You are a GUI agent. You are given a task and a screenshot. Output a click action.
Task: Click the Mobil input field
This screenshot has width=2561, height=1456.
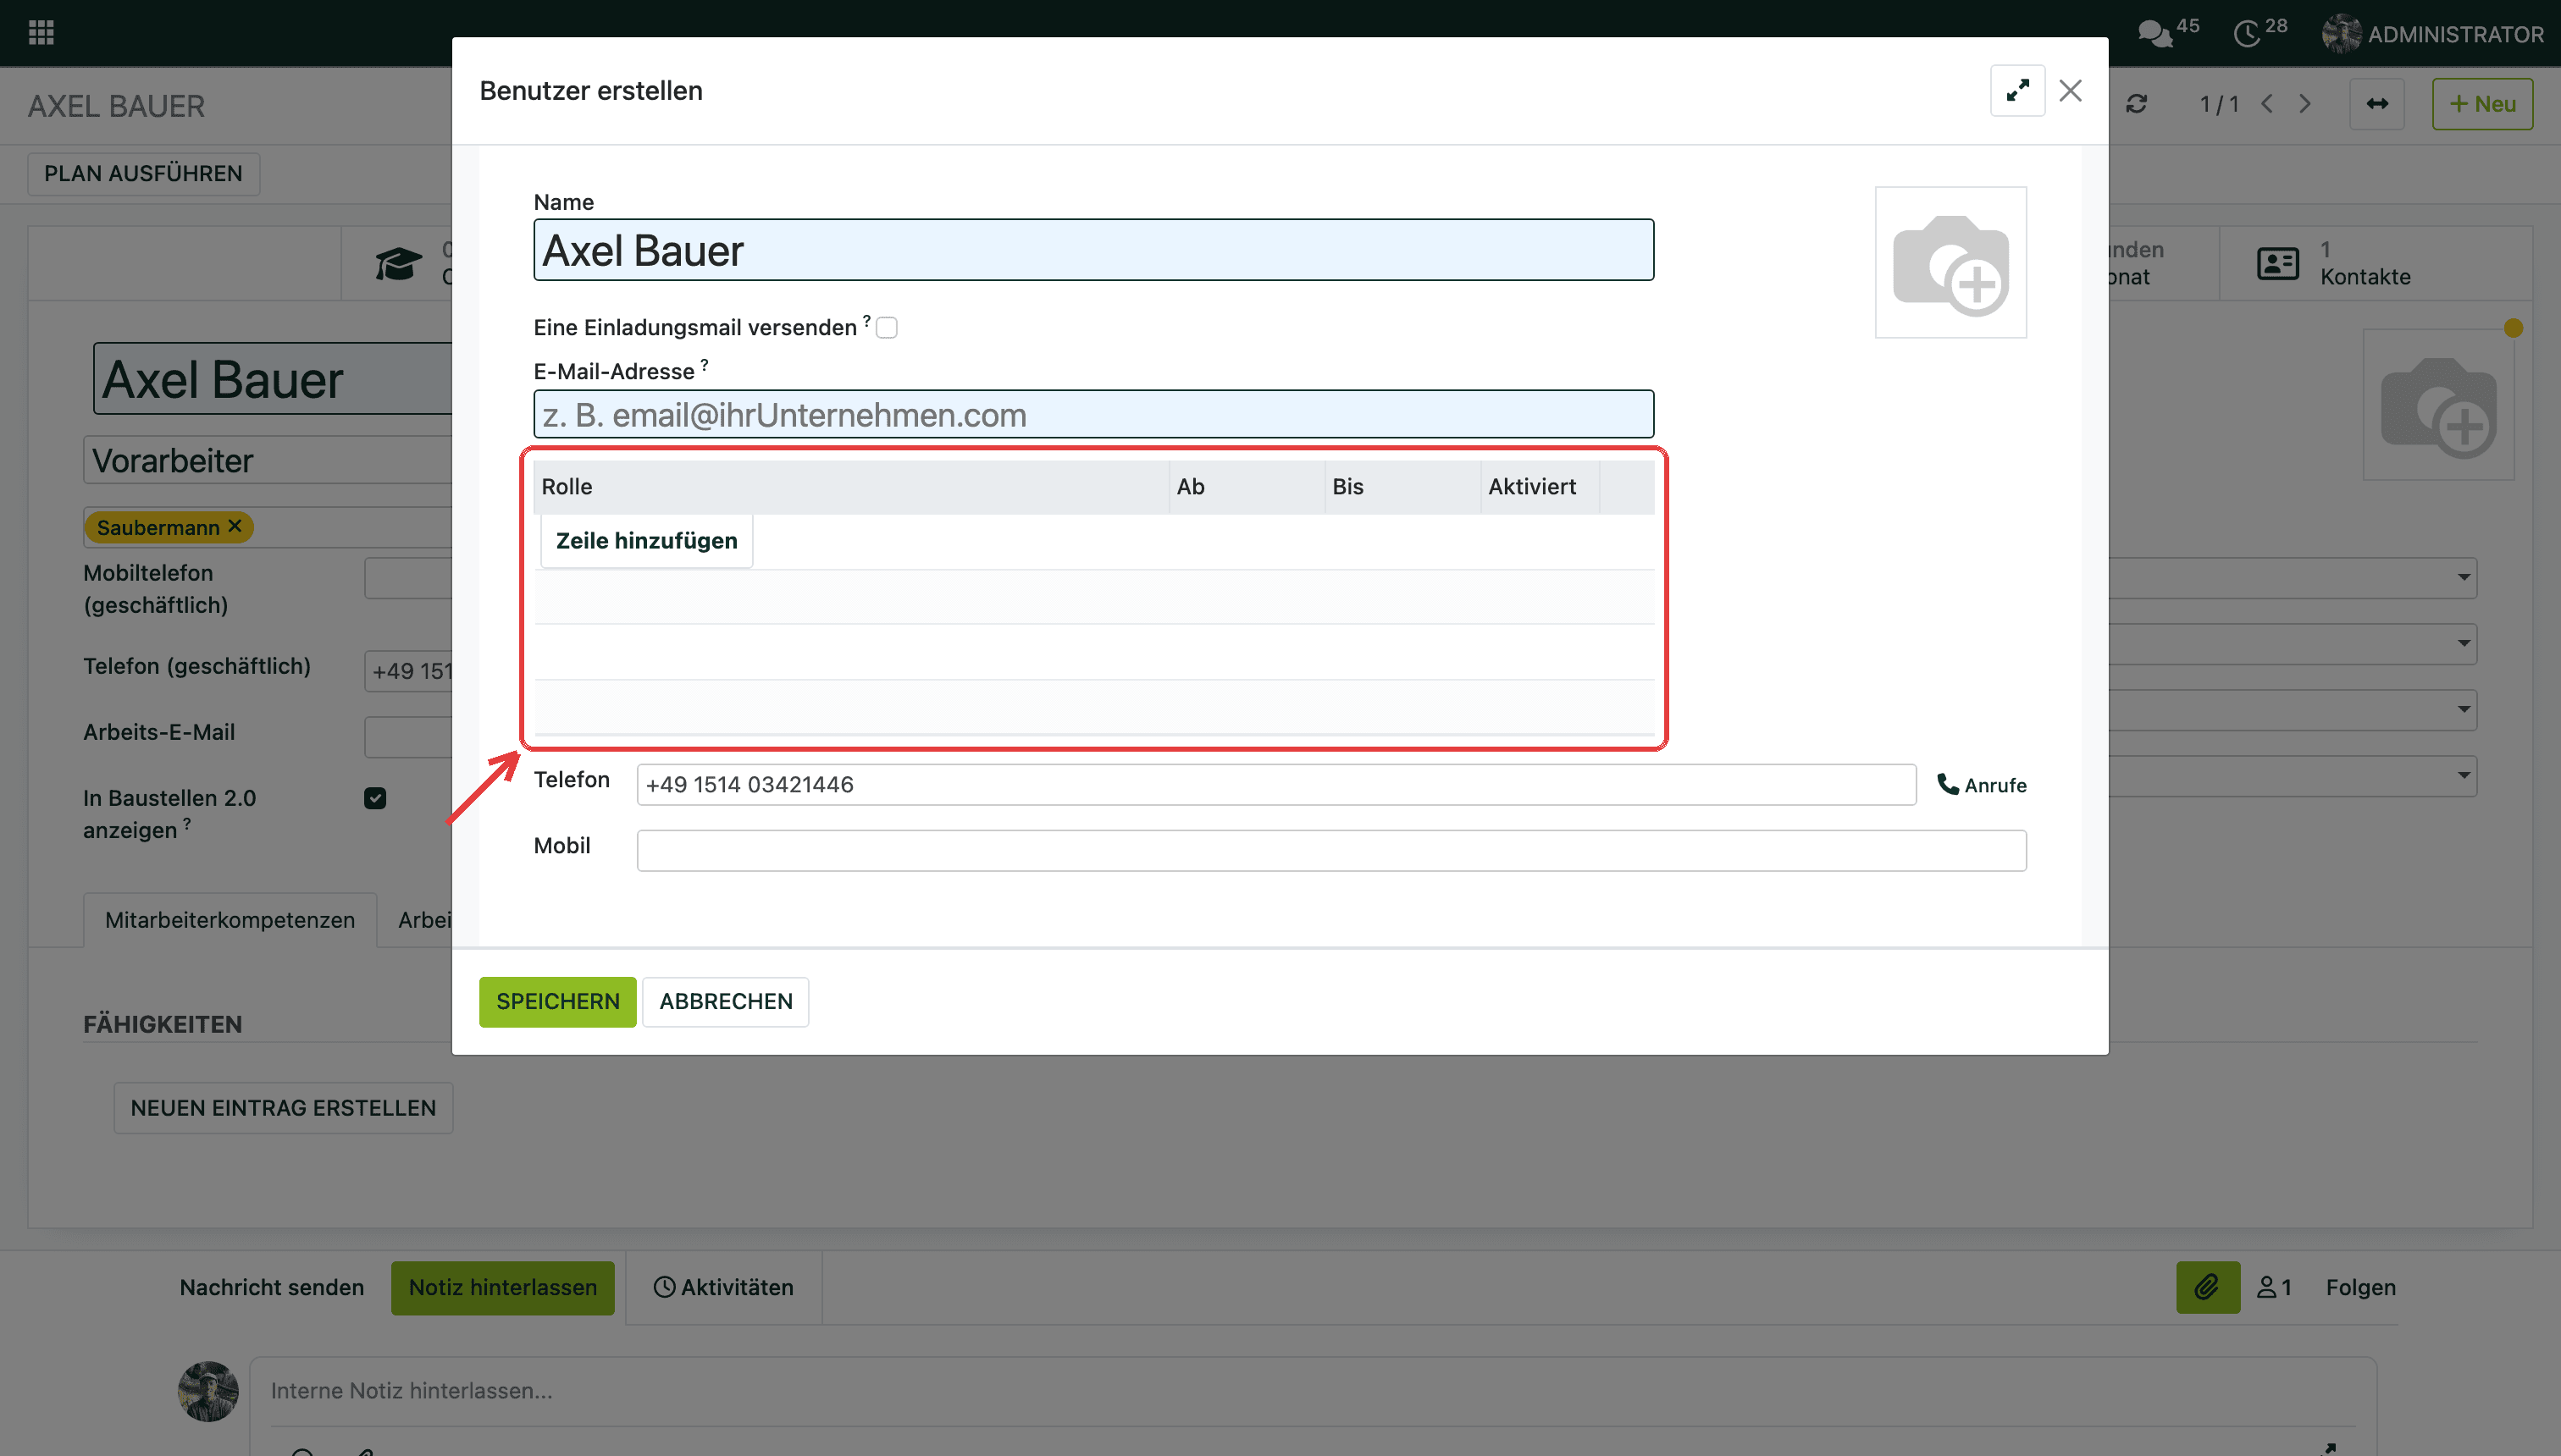[x=1331, y=851]
